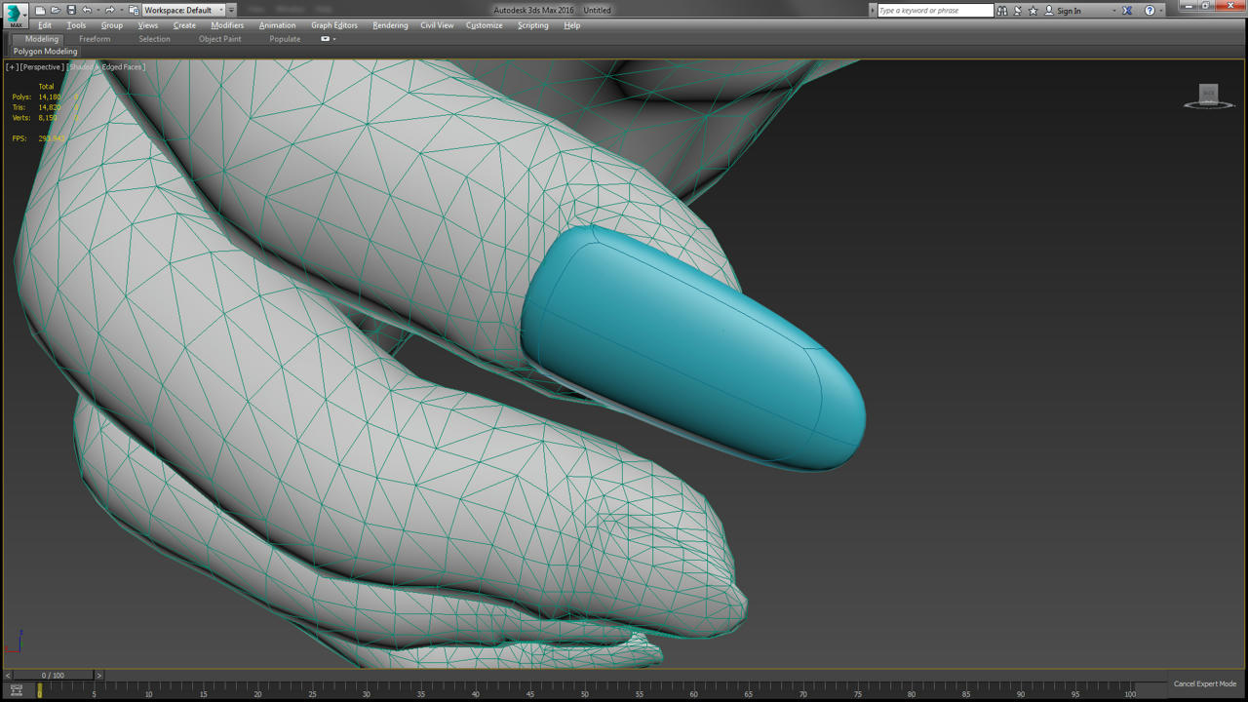This screenshot has width=1248, height=702.
Task: Open the Scripting menu
Action: pyautogui.click(x=532, y=25)
